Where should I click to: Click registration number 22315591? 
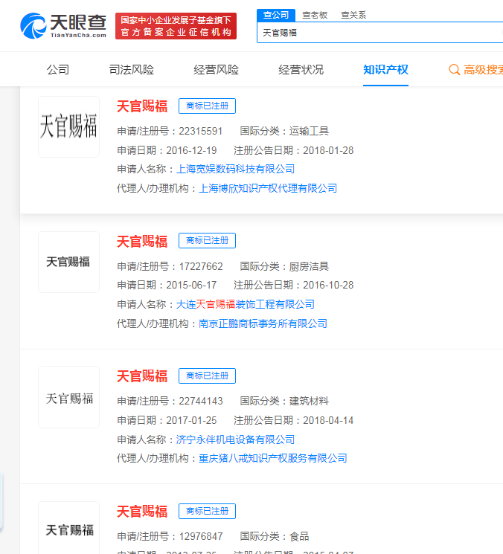201,131
